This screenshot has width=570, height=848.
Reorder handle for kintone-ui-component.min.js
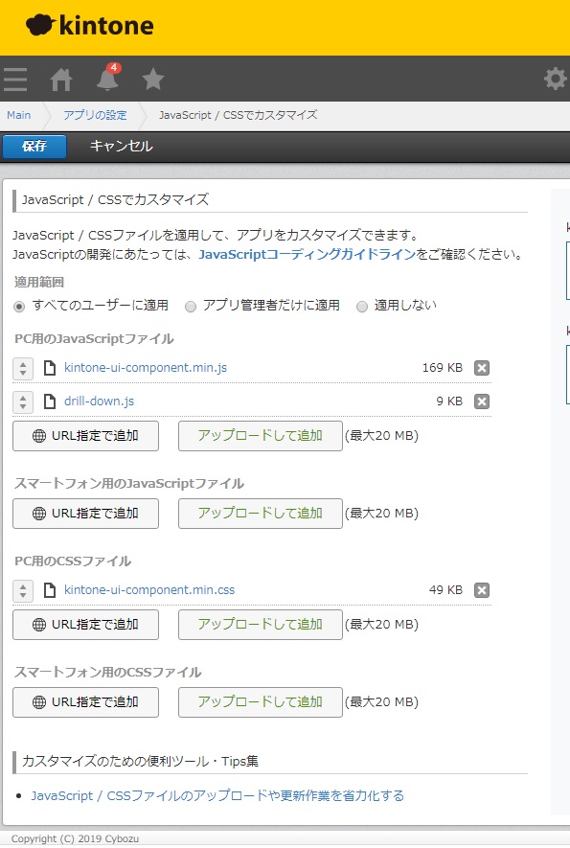[x=23, y=368]
